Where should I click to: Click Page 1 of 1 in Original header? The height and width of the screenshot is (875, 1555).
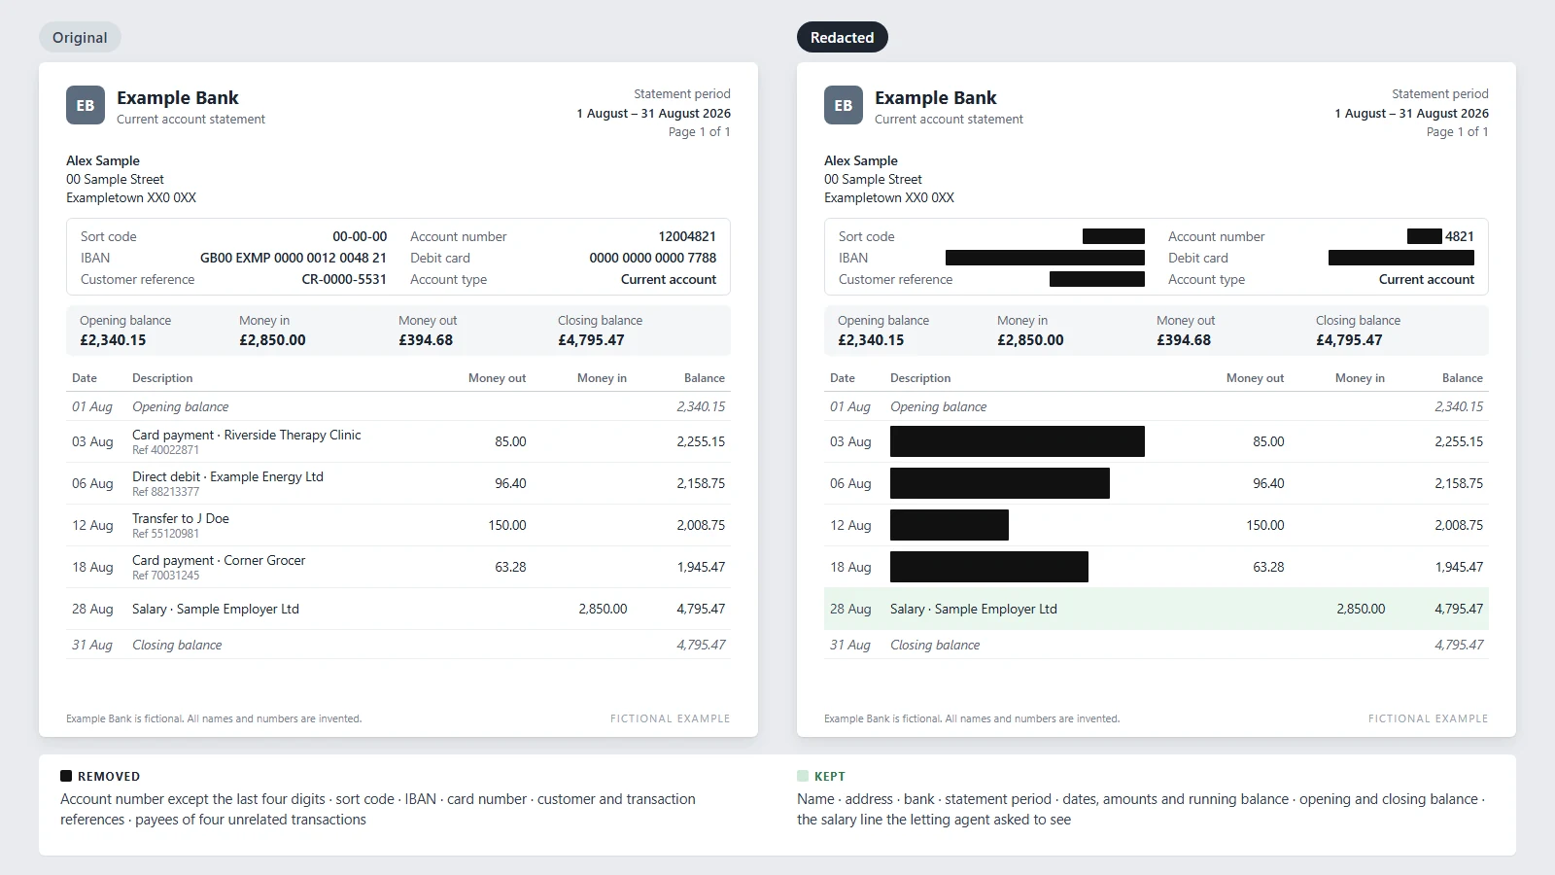point(699,131)
